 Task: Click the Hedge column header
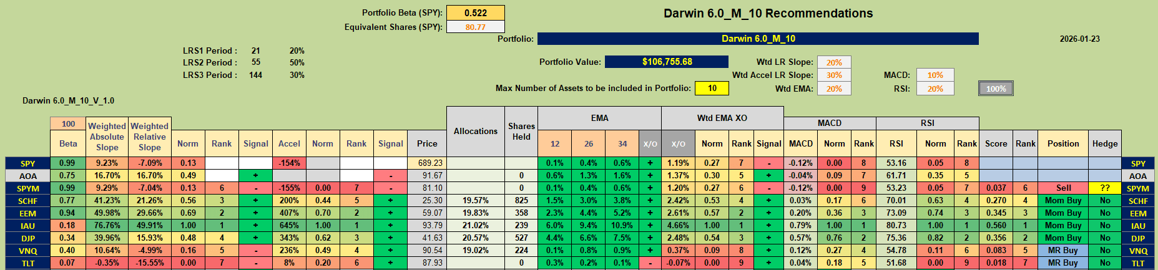(1105, 143)
